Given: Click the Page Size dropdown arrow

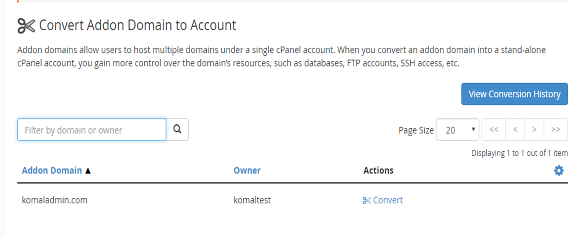Looking at the screenshot, I should pyautogui.click(x=474, y=130).
